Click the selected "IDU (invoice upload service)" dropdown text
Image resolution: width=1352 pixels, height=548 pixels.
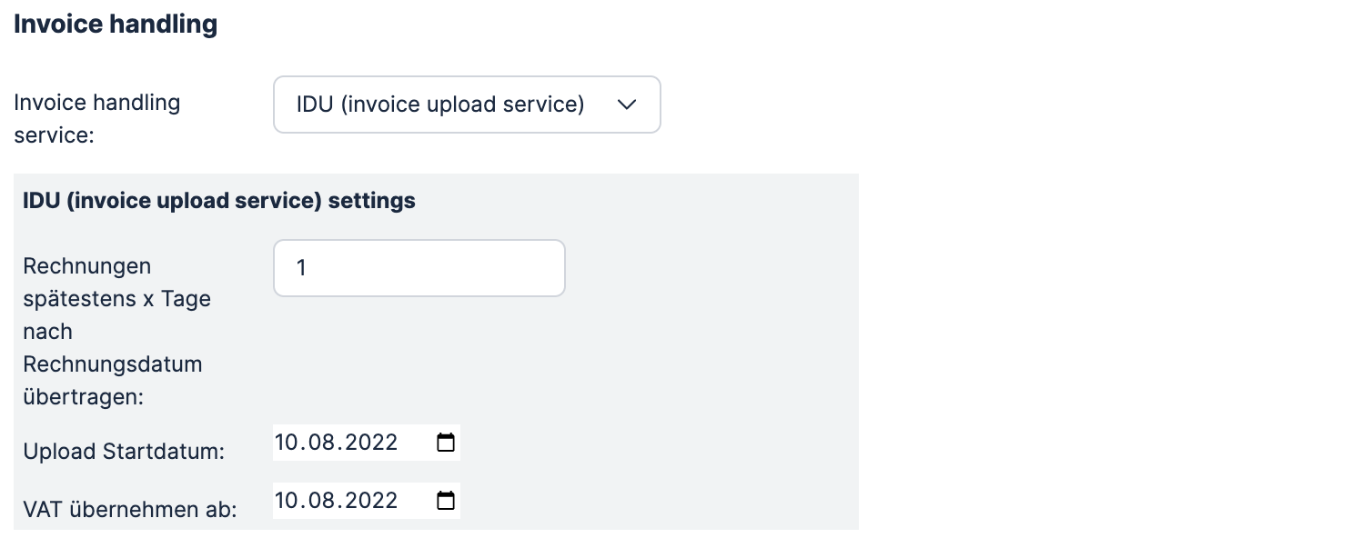coord(439,105)
